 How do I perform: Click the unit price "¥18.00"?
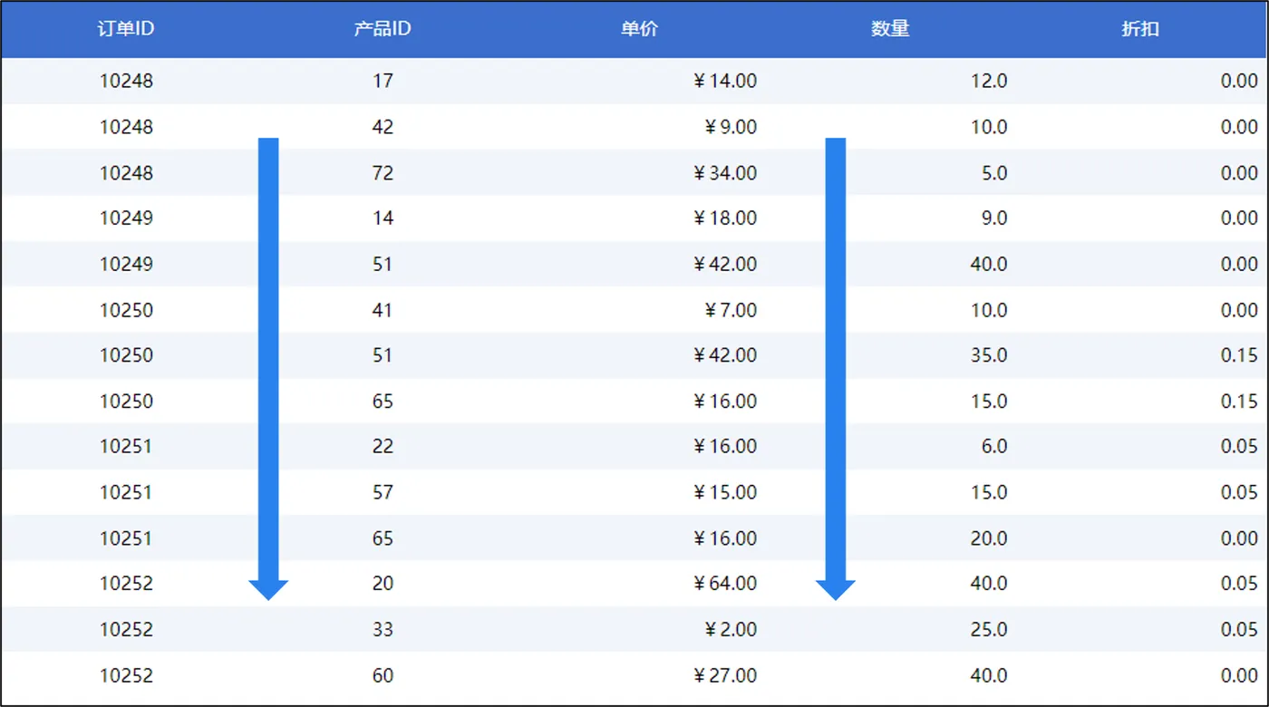point(724,218)
